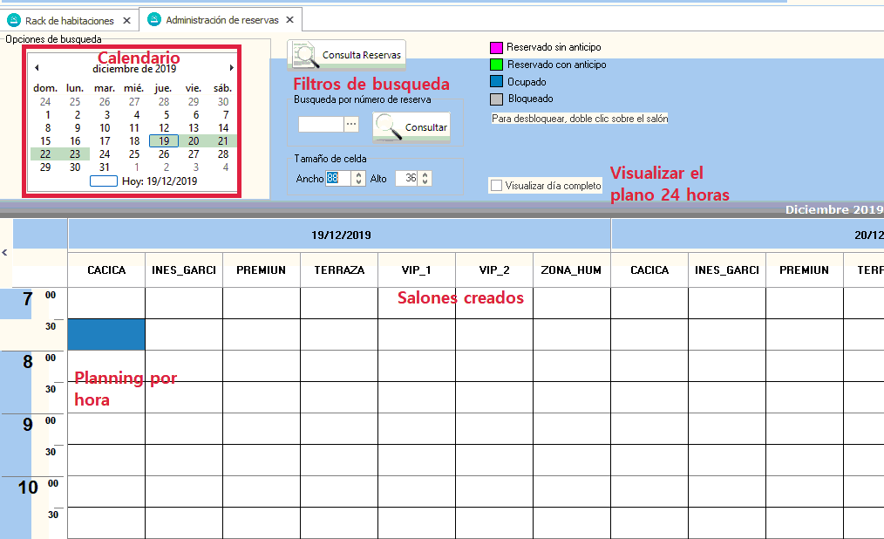Go to previous month in calendar
Image resolution: width=884 pixels, height=539 pixels.
pos(37,68)
